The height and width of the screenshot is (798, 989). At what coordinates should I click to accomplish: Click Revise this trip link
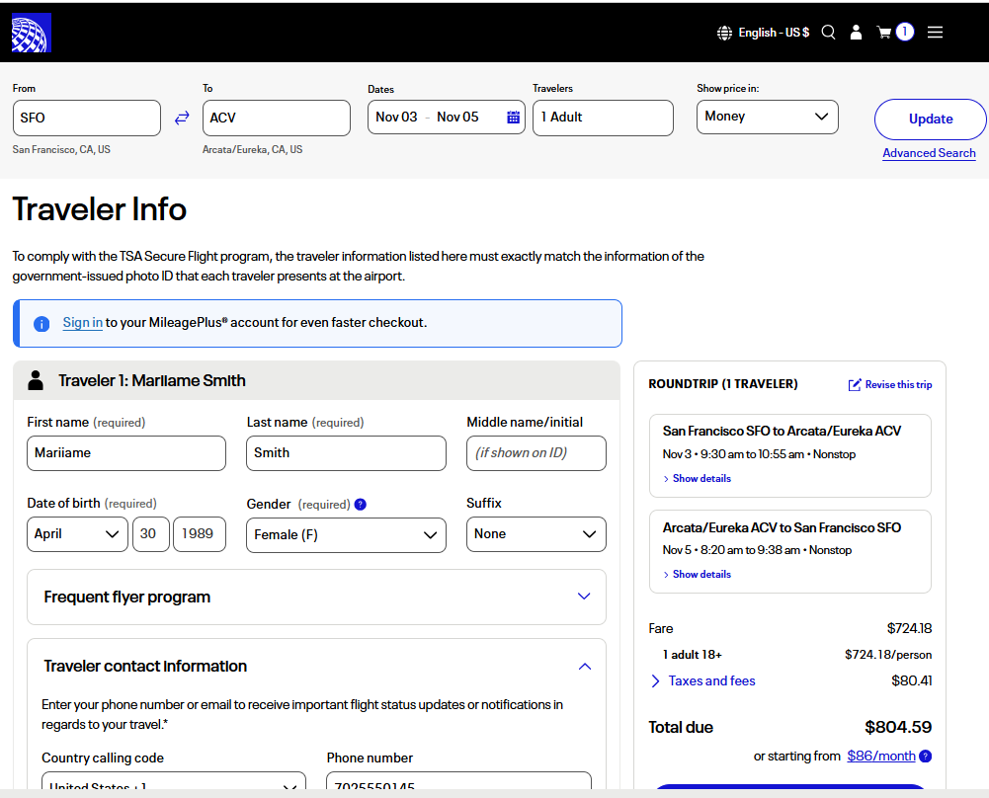[889, 385]
